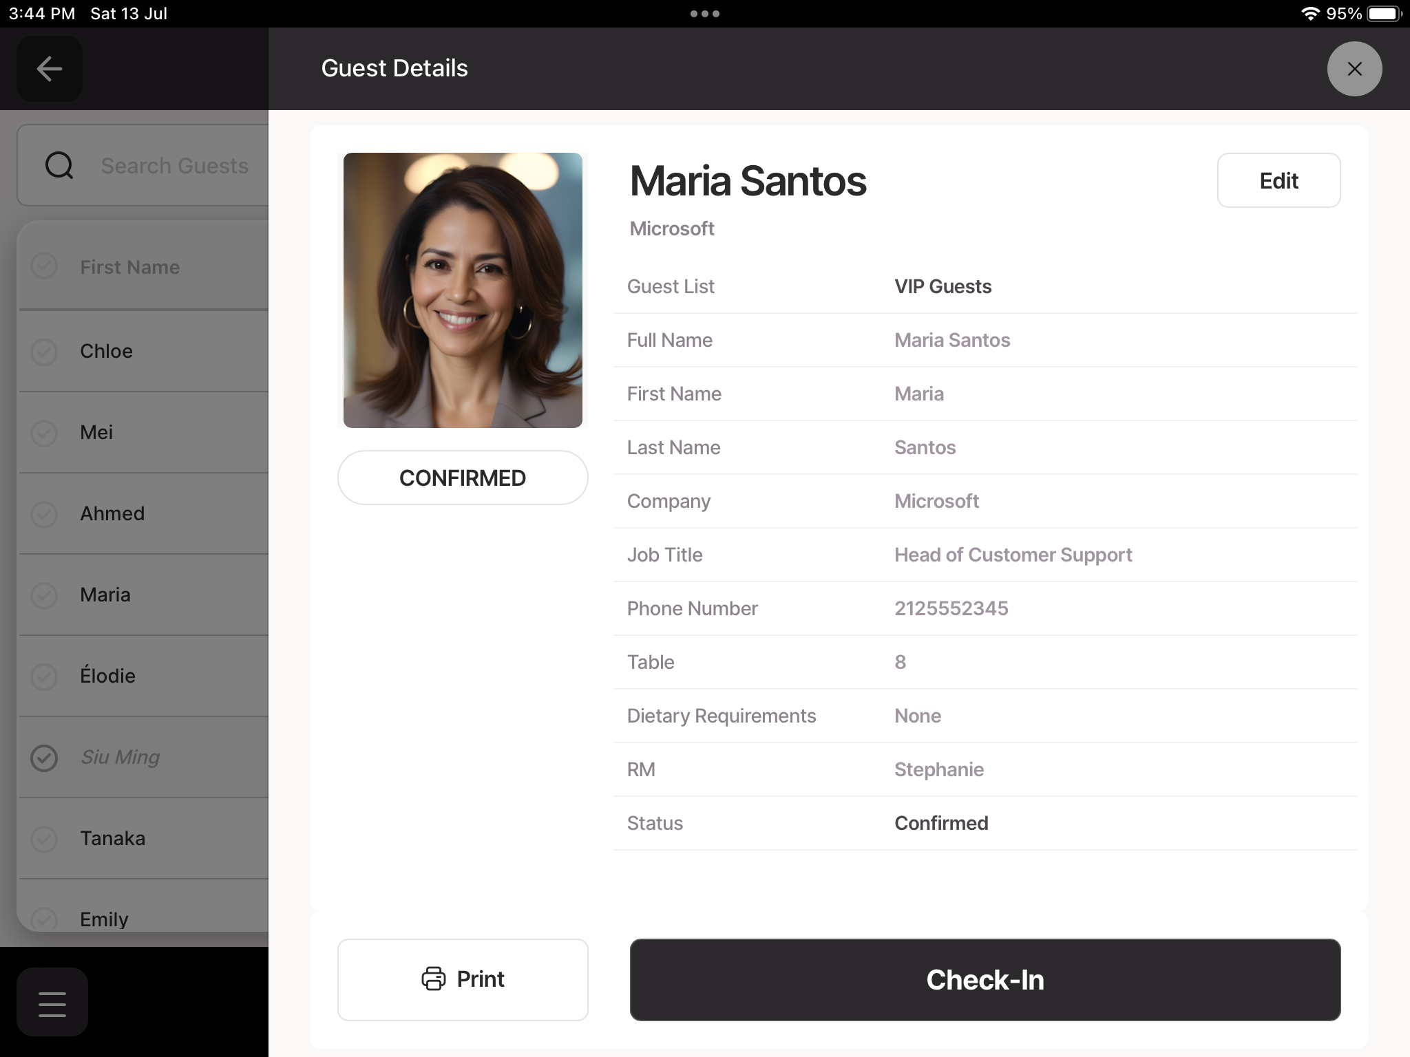Viewport: 1410px width, 1057px height.
Task: Select Élodie in guest list
Action: (108, 676)
